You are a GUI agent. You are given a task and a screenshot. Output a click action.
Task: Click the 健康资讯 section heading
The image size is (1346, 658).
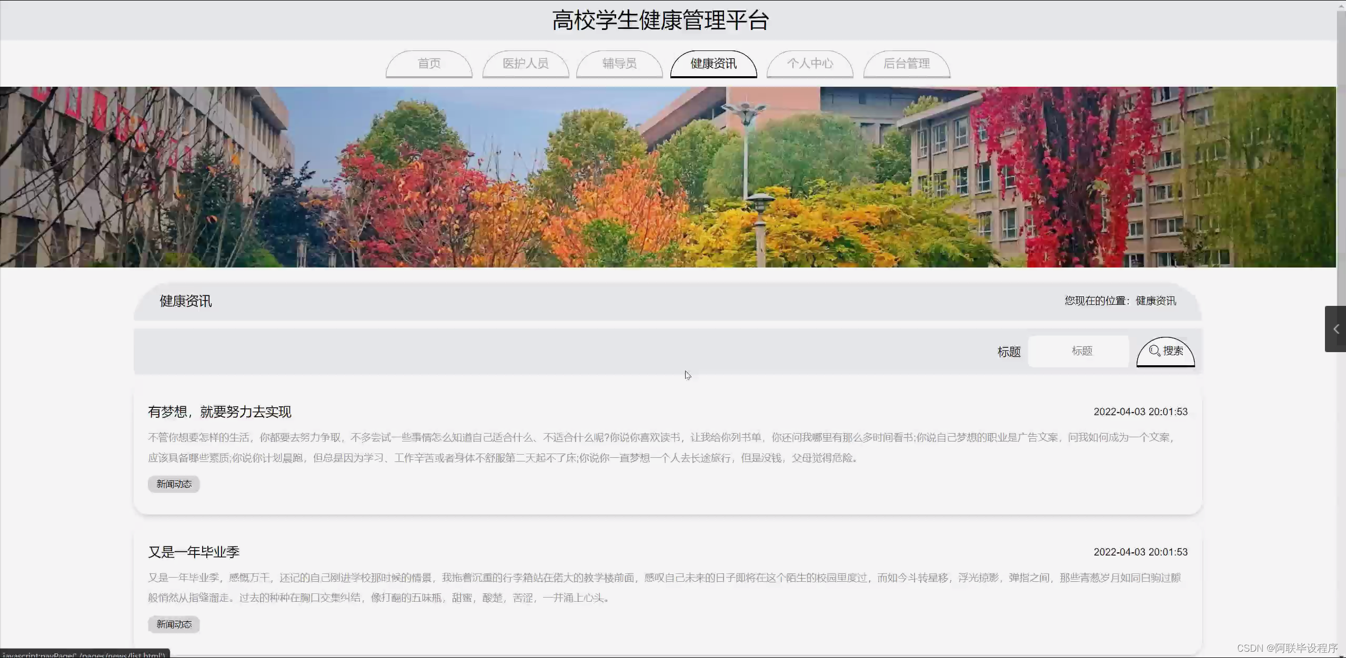tap(185, 301)
